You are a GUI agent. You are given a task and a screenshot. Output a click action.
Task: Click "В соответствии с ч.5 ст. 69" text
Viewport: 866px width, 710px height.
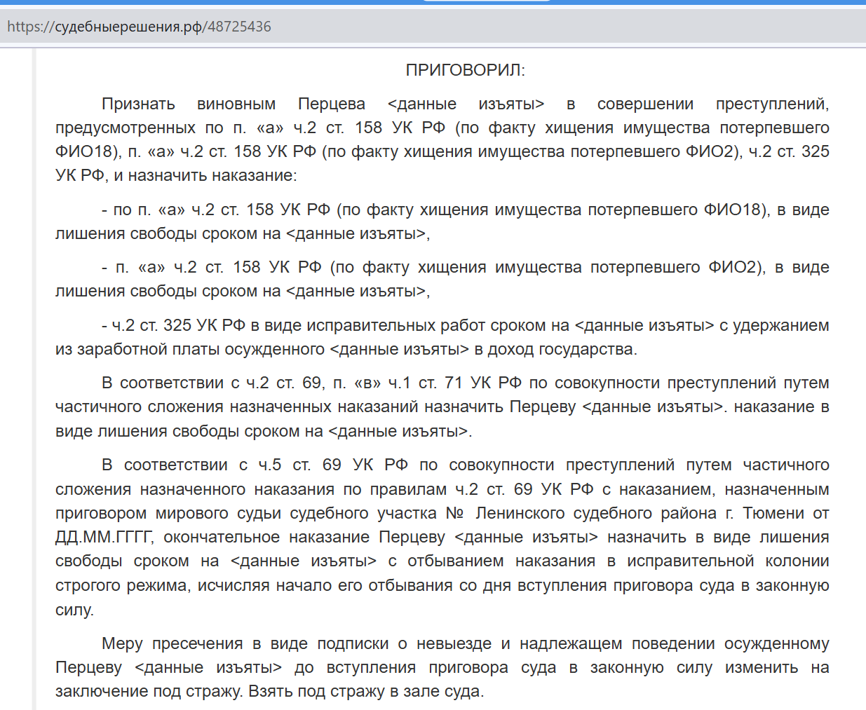coord(222,465)
